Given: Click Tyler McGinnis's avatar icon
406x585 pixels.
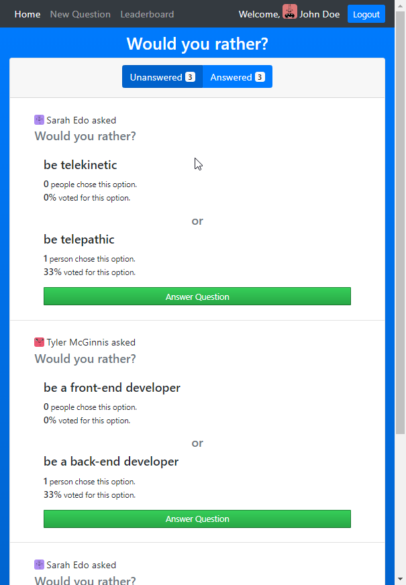Looking at the screenshot, I should click(x=39, y=342).
